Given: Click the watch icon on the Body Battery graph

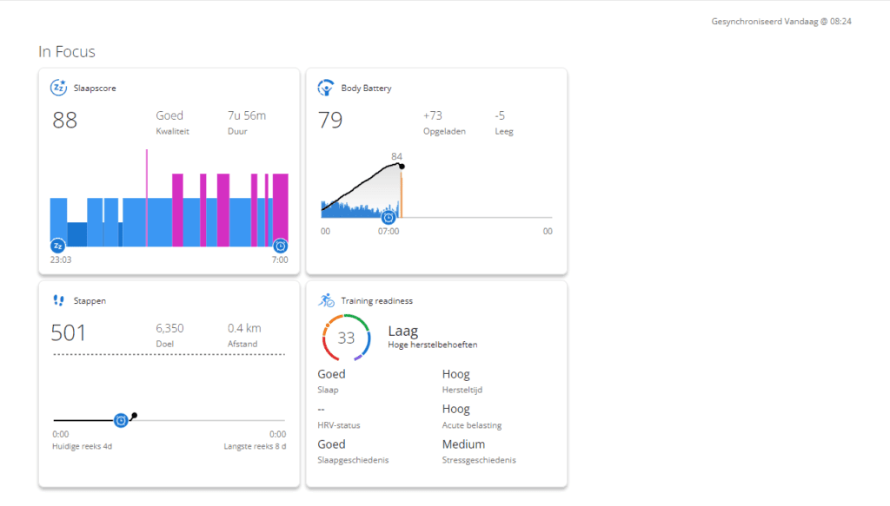Looking at the screenshot, I should [388, 219].
